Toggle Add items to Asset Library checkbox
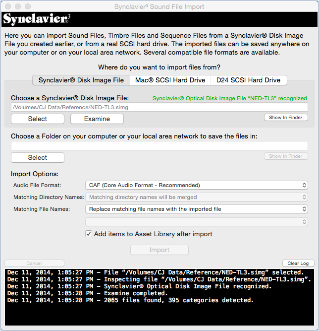319x331 pixels. coord(89,234)
